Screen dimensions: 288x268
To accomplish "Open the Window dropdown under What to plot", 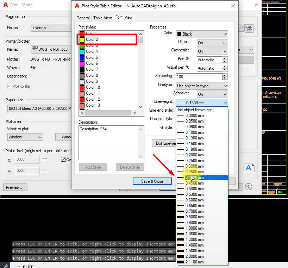I will click(x=25, y=137).
